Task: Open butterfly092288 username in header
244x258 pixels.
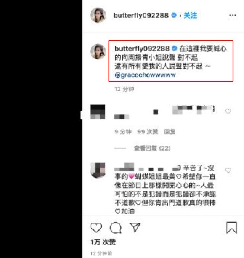Action: 141,16
